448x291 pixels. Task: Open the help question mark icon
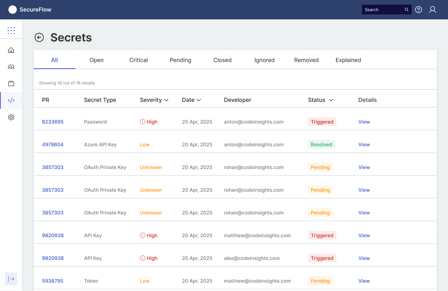[419, 10]
